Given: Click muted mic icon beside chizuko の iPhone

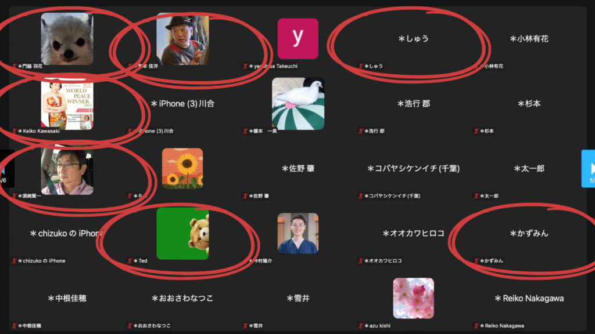Looking at the screenshot, I should click(15, 261).
